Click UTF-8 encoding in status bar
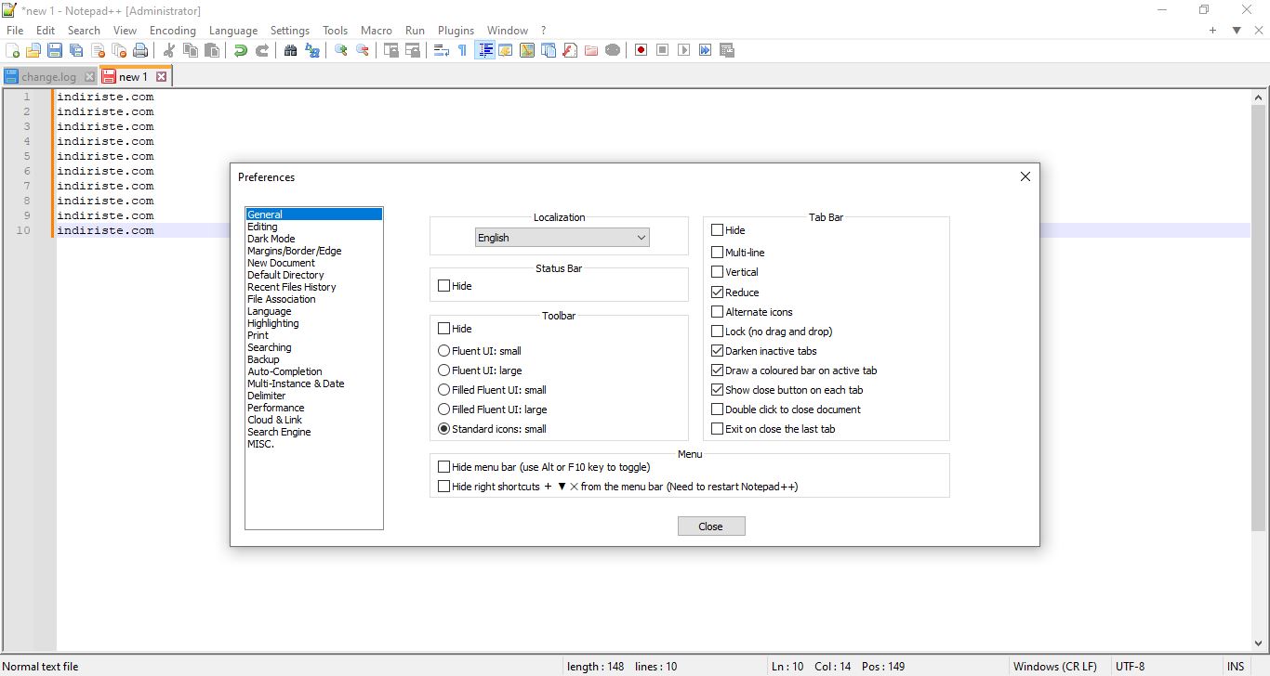 1131,666
